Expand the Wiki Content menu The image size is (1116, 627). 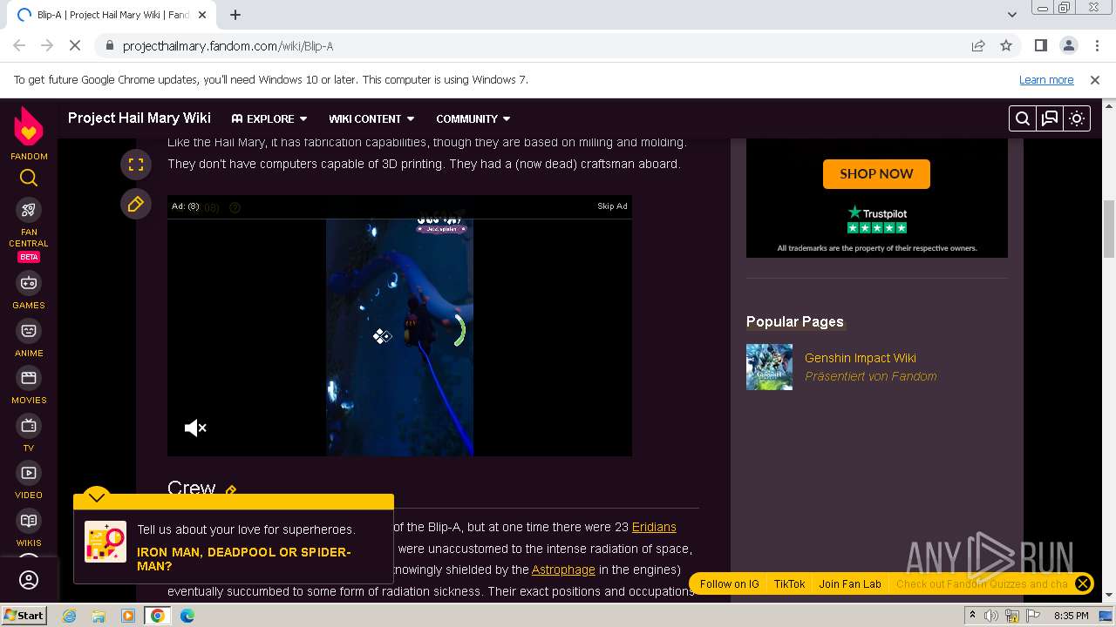[x=371, y=118]
